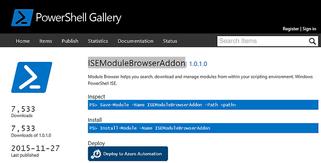Click Deploy to Azure Automation button
Image resolution: width=321 pixels, height=163 pixels.
(128, 154)
